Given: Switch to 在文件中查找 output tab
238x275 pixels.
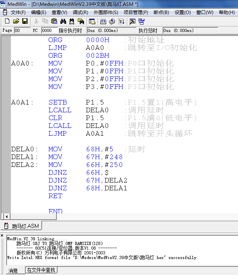Looking at the screenshot, I should pos(41,270).
